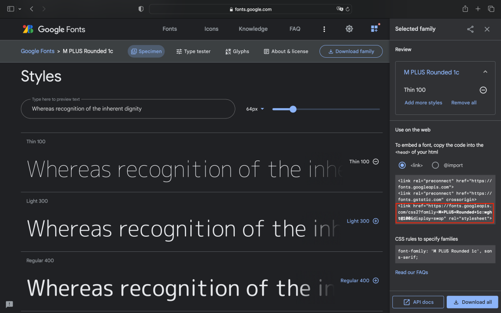This screenshot has height=313, width=501.
Task: Open the Safari share icon
Action: click(465, 9)
